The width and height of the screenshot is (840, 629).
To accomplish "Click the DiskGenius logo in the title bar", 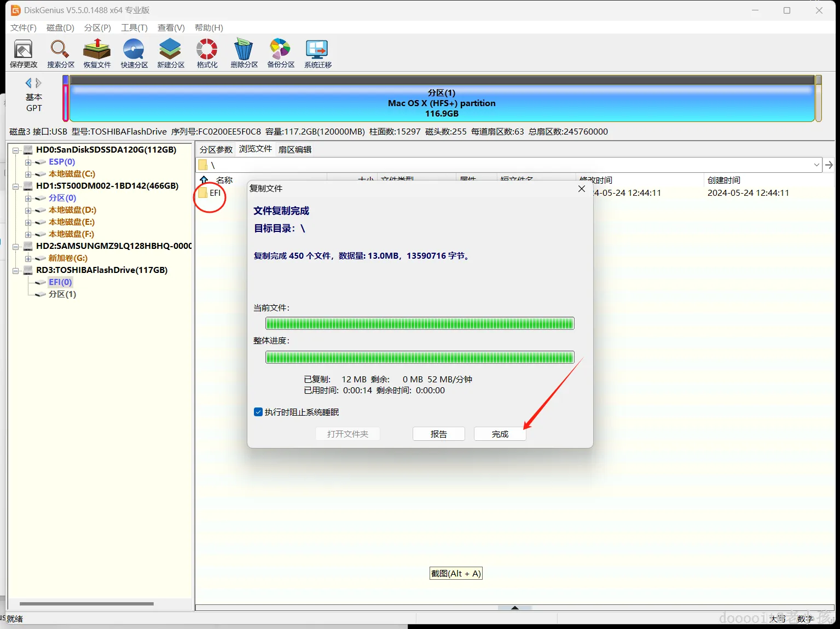I will 15,10.
